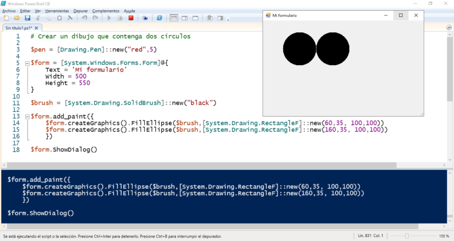Image resolution: width=454 pixels, height=241 pixels.
Task: Close the Sin título1.ps1 tab
Action: click(37, 27)
